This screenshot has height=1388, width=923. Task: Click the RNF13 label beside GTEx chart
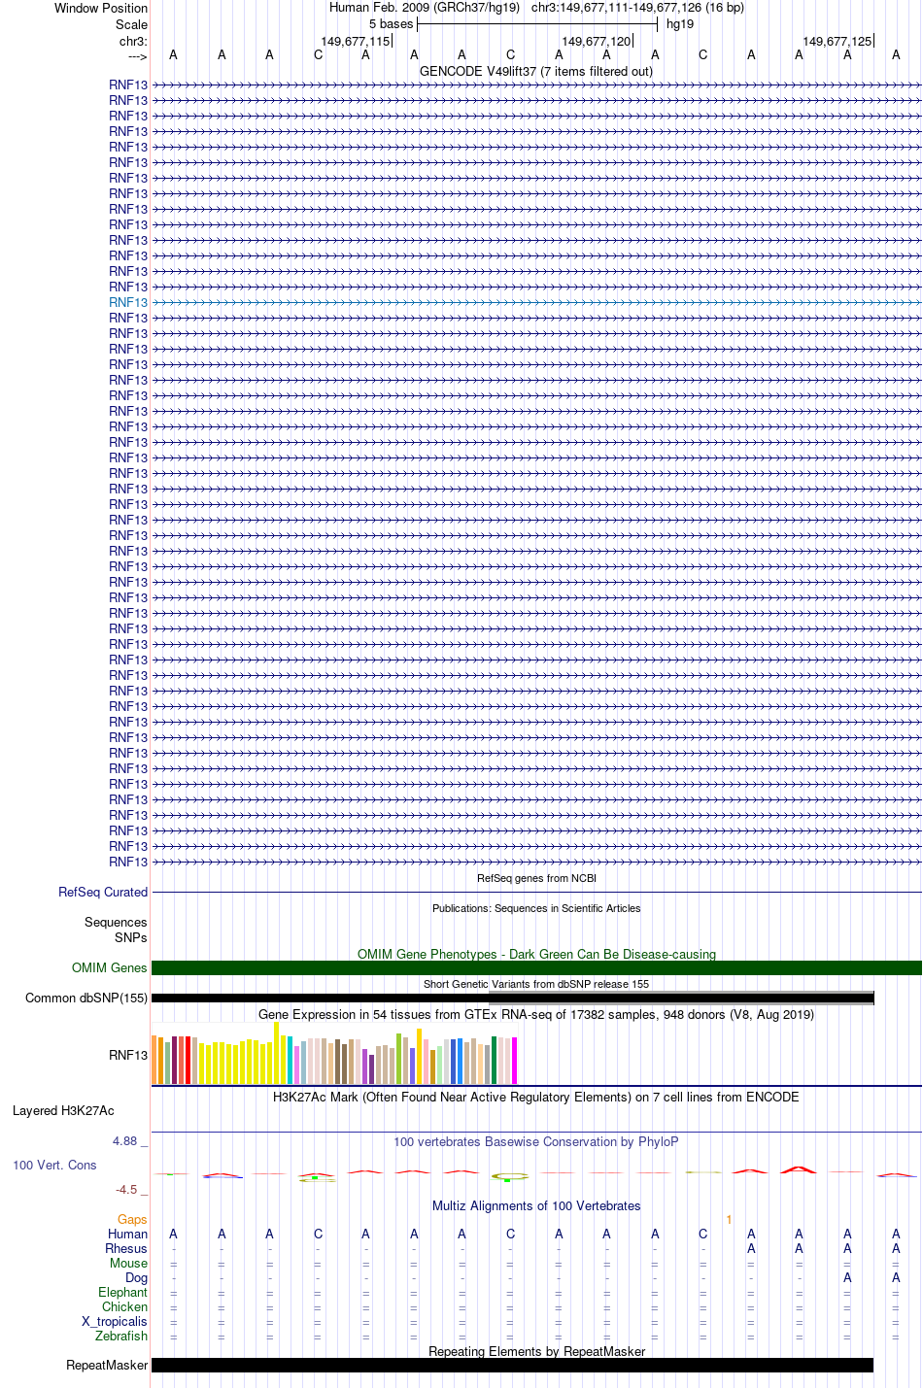(x=128, y=1055)
